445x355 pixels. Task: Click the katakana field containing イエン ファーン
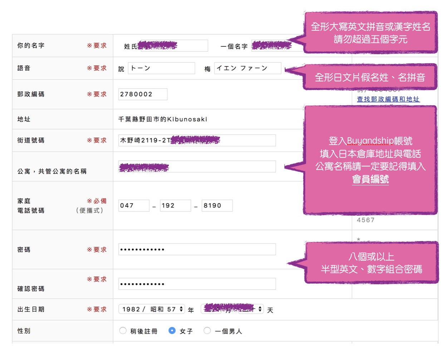point(248,68)
